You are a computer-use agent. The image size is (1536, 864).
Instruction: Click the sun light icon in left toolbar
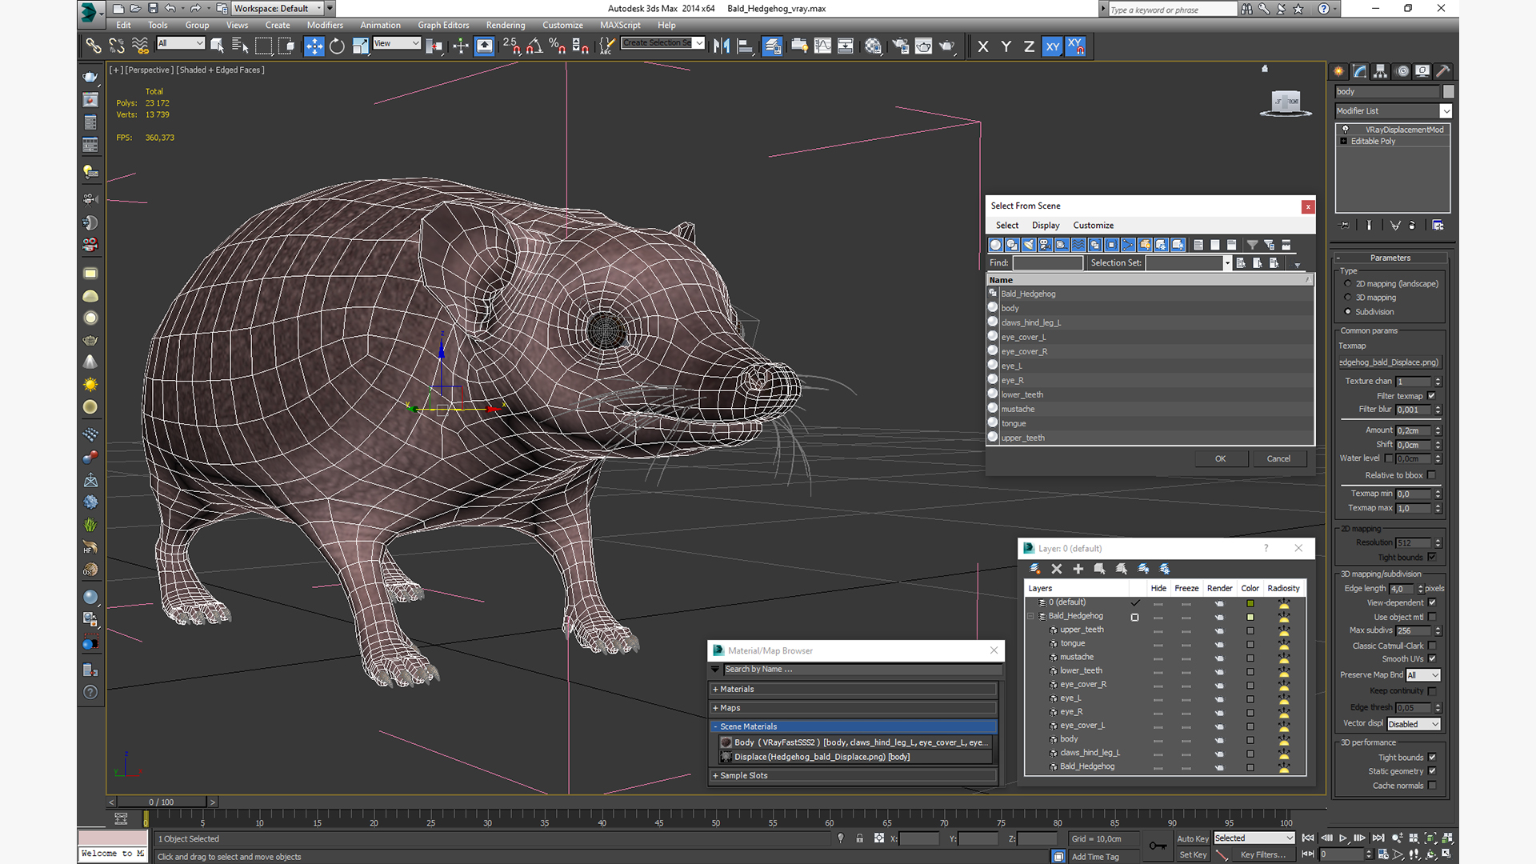90,385
